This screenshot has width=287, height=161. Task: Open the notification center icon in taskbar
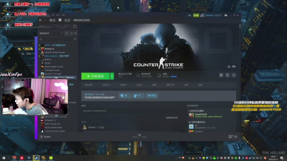click(x=282, y=158)
